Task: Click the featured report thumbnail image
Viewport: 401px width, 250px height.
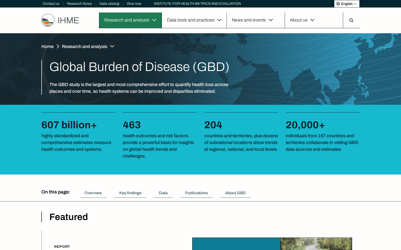Action: 272,244
